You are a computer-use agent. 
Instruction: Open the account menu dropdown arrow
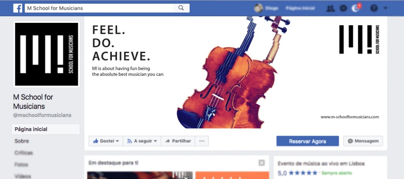coord(385,8)
